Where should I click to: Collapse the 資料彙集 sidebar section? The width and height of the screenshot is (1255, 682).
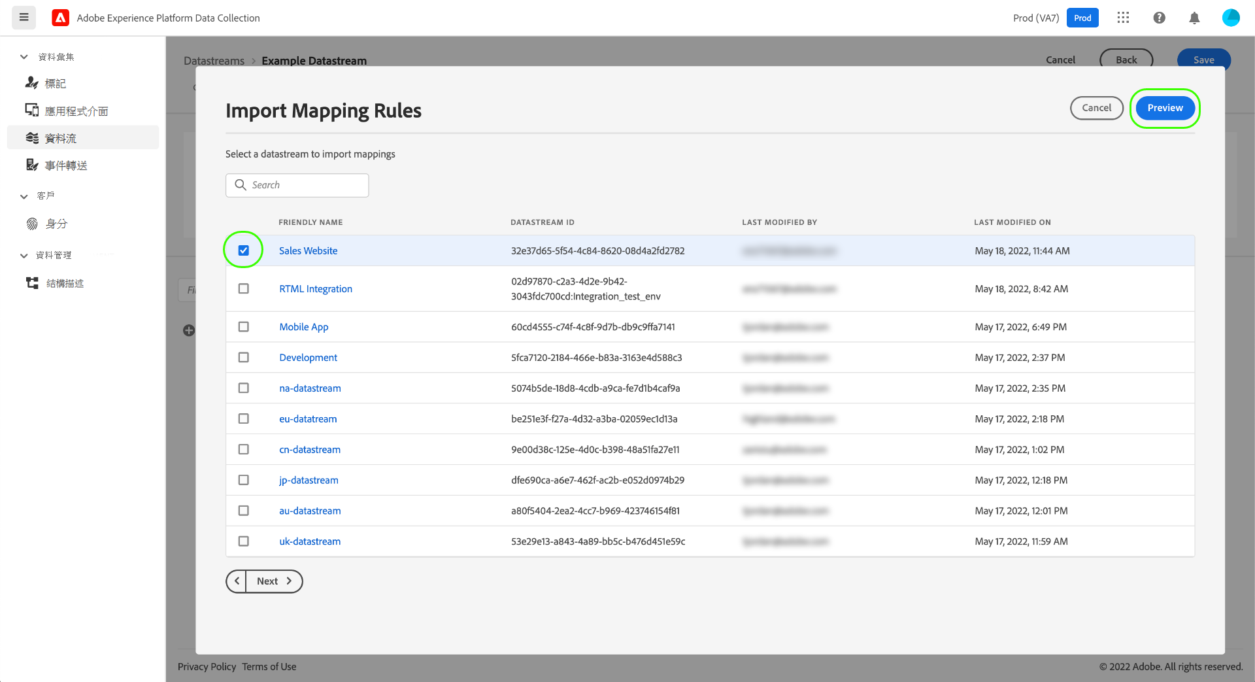click(x=24, y=57)
